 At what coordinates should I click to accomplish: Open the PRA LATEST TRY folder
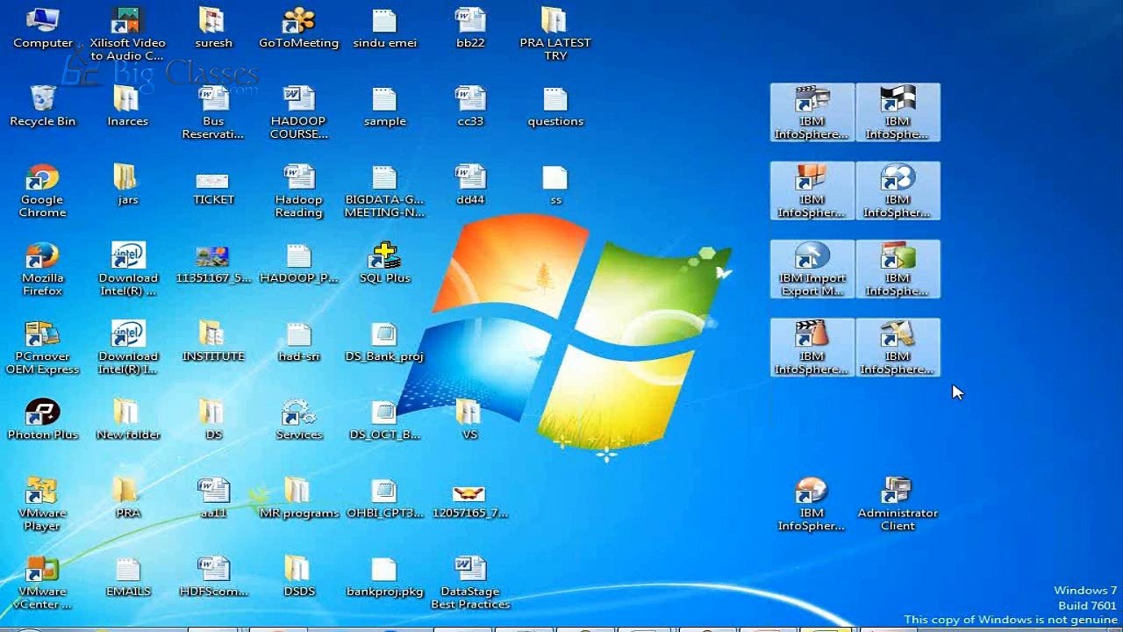point(555,35)
